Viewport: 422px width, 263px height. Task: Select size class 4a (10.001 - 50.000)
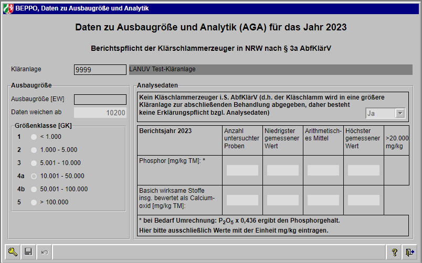(x=34, y=176)
